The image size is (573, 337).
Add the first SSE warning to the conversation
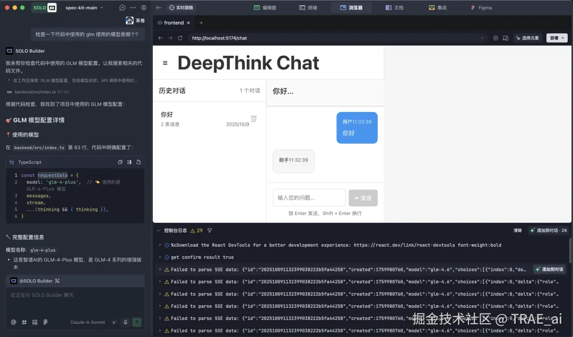pyautogui.click(x=549, y=270)
